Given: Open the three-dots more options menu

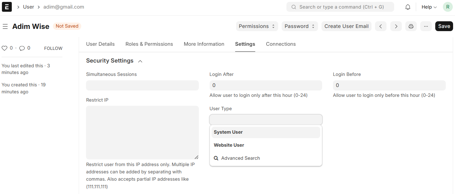Looking at the screenshot, I should 426,26.
